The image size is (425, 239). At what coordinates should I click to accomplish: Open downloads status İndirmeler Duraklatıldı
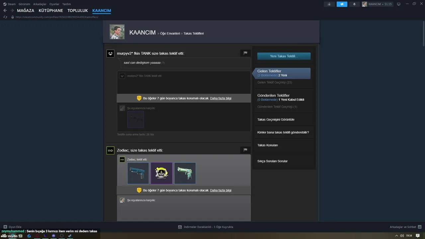pos(206,227)
